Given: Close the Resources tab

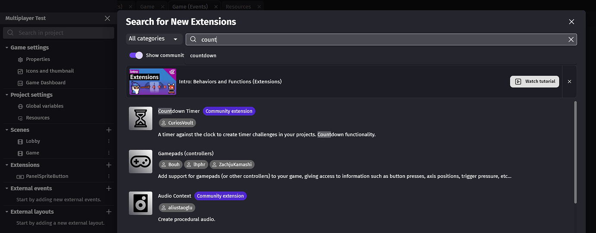Looking at the screenshot, I should click(259, 6).
